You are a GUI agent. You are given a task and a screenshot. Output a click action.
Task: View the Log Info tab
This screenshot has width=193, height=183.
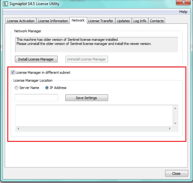tap(140, 21)
